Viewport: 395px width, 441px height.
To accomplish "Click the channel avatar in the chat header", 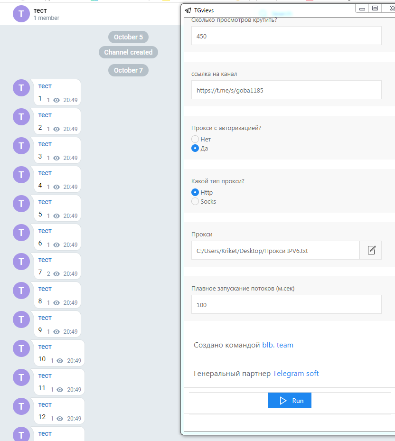I will (x=21, y=14).
